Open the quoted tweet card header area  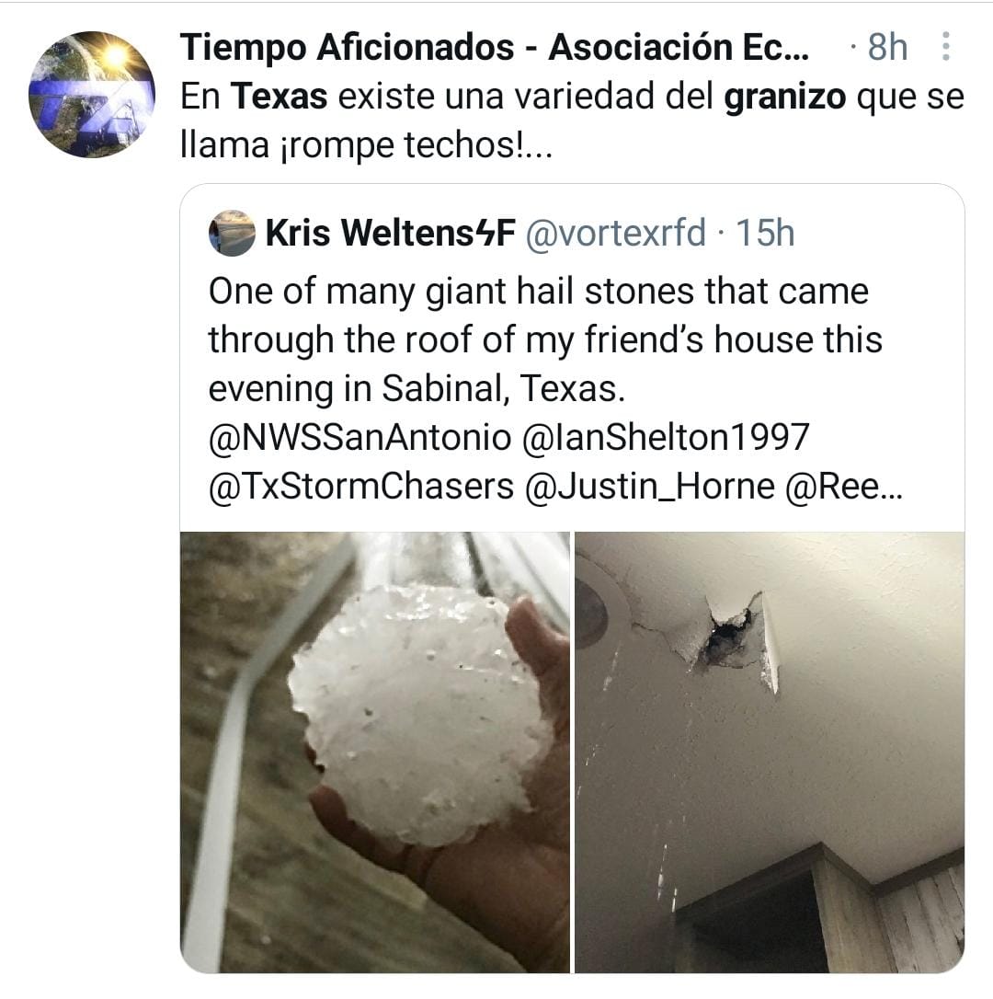pyautogui.click(x=572, y=233)
